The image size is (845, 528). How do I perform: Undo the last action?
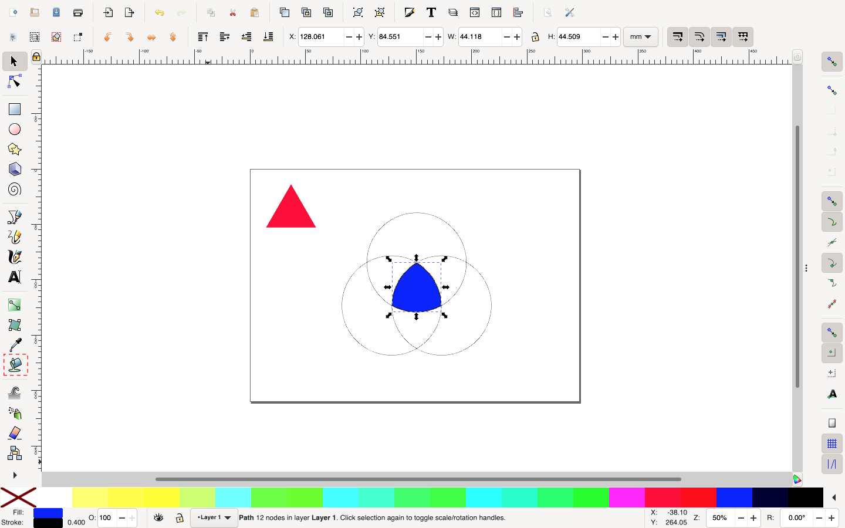[158, 12]
